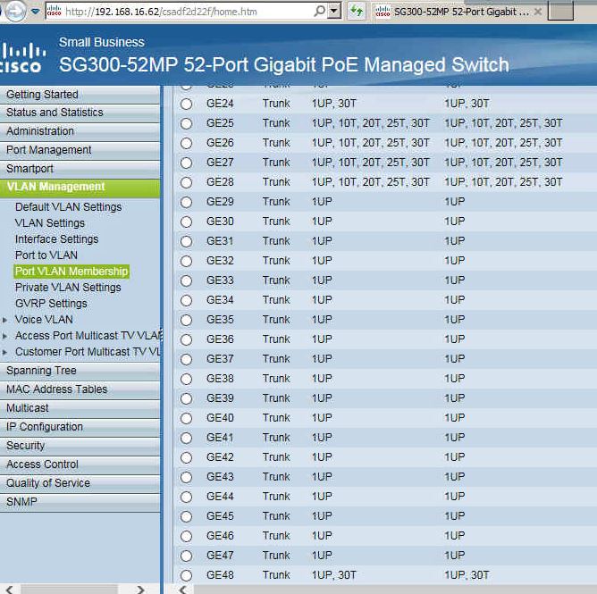The height and width of the screenshot is (594, 597).
Task: Select the GE36 port radio button
Action: click(186, 339)
